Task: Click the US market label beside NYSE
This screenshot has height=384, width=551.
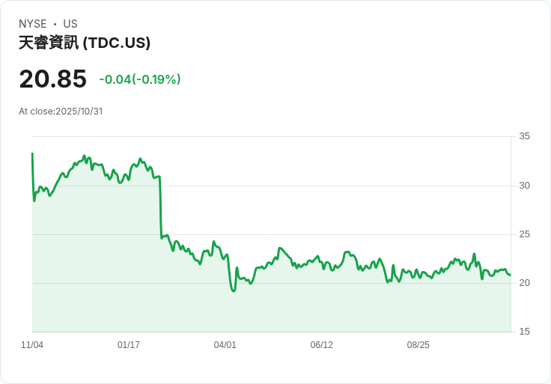Action: (x=70, y=24)
